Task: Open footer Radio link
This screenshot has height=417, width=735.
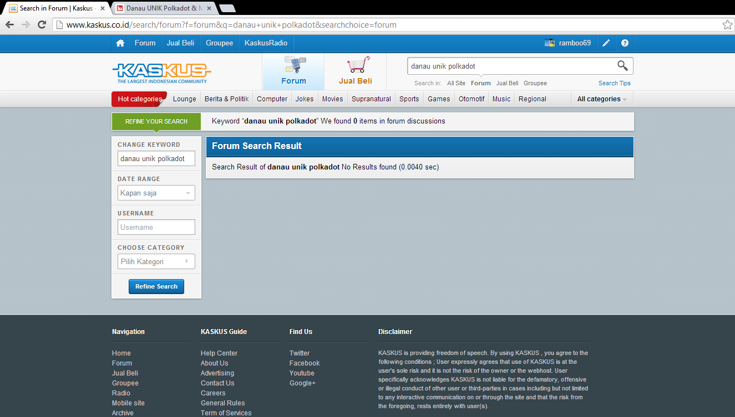Action: (121, 393)
